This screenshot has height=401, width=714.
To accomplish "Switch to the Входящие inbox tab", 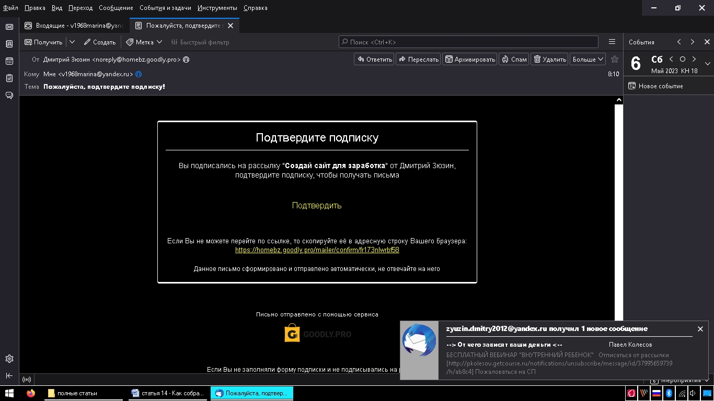I will (x=75, y=26).
